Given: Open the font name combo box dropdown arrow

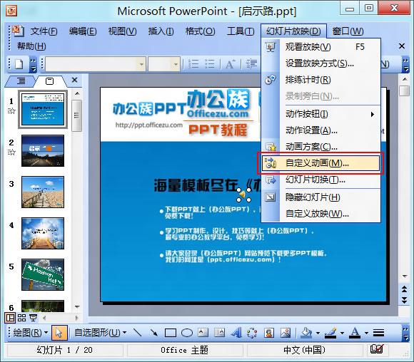Looking at the screenshot, I should point(141,64).
